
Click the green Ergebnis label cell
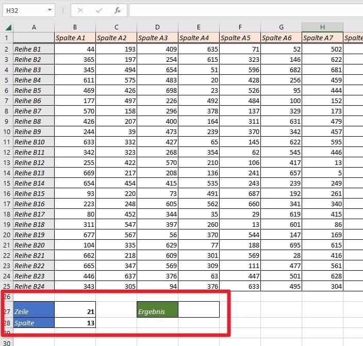157,309
